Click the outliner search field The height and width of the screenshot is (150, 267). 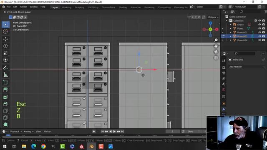249,12
